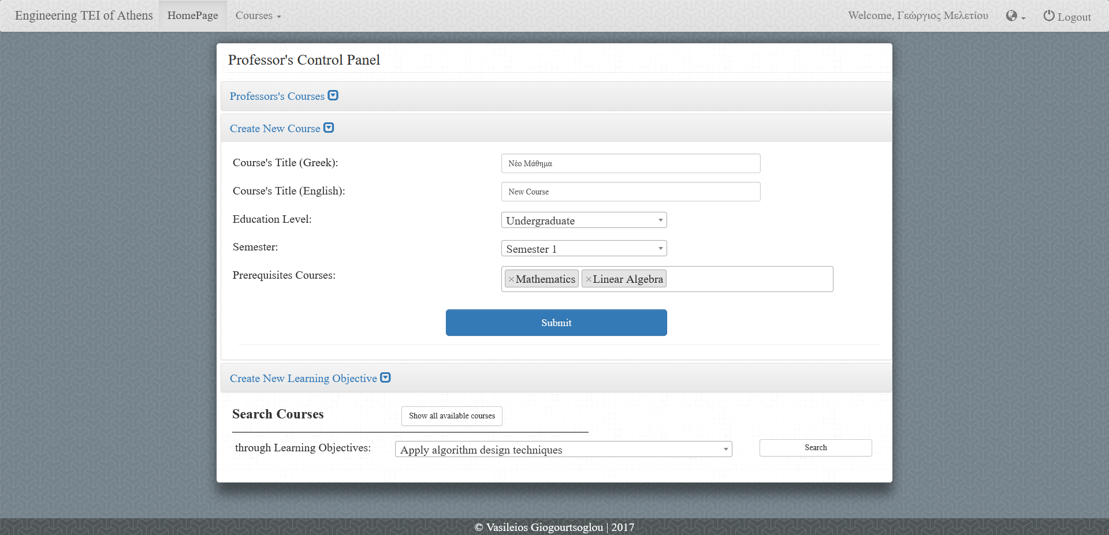Click the Vasileios Giogourtsoglou copyright footer text
This screenshot has height=535, width=1109.
tap(554, 527)
